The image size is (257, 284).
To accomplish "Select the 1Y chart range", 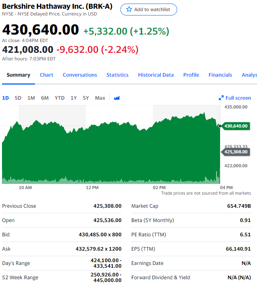I will tap(73, 98).
